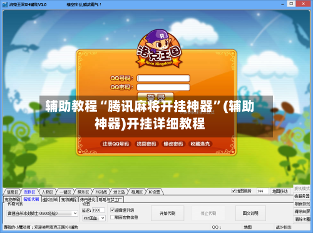Click the 刷新游戏 button
The image size is (313, 233).
coord(302,204)
